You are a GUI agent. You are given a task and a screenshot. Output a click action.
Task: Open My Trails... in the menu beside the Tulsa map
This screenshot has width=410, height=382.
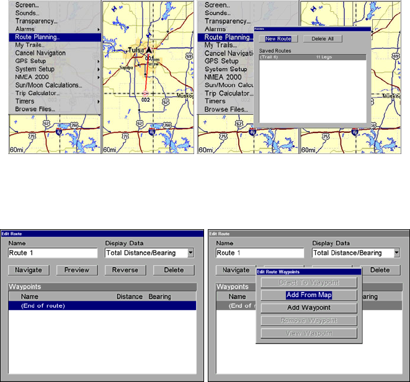[x=30, y=45]
